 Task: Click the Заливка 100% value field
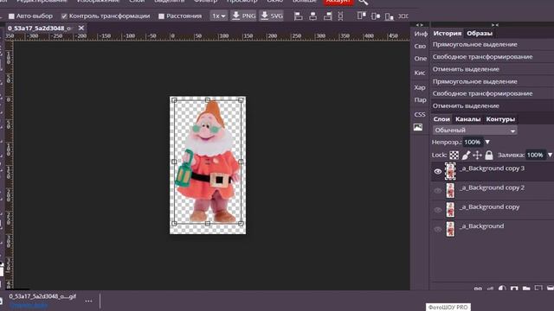tap(535, 155)
